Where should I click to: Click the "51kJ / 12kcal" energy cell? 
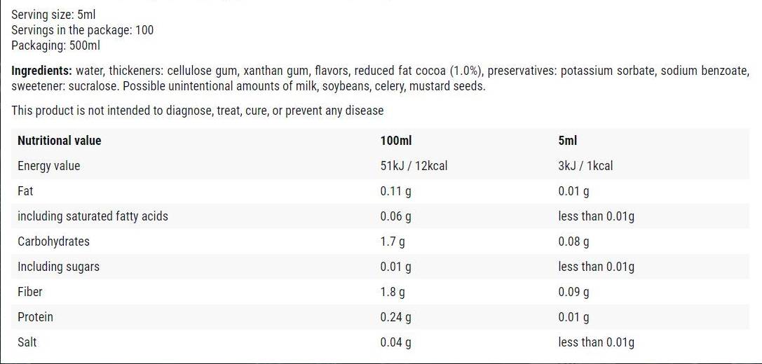click(x=414, y=166)
